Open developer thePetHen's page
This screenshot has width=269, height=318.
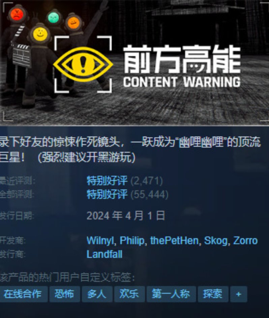pyautogui.click(x=174, y=241)
